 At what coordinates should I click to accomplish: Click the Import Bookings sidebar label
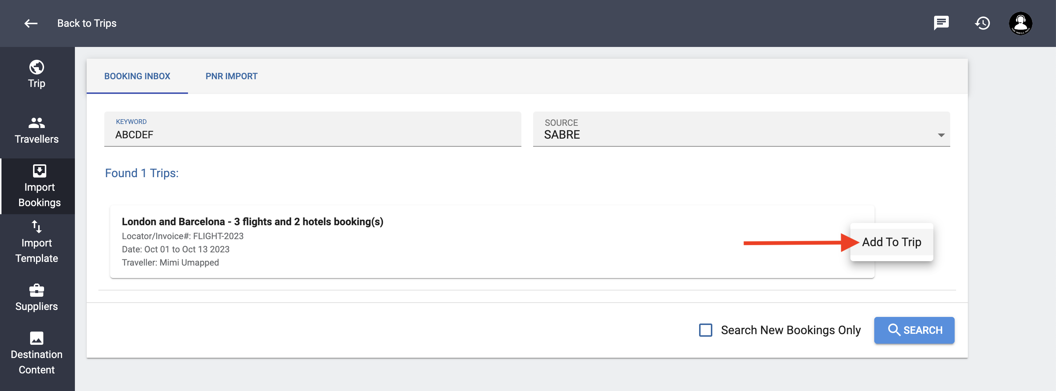pyautogui.click(x=39, y=195)
